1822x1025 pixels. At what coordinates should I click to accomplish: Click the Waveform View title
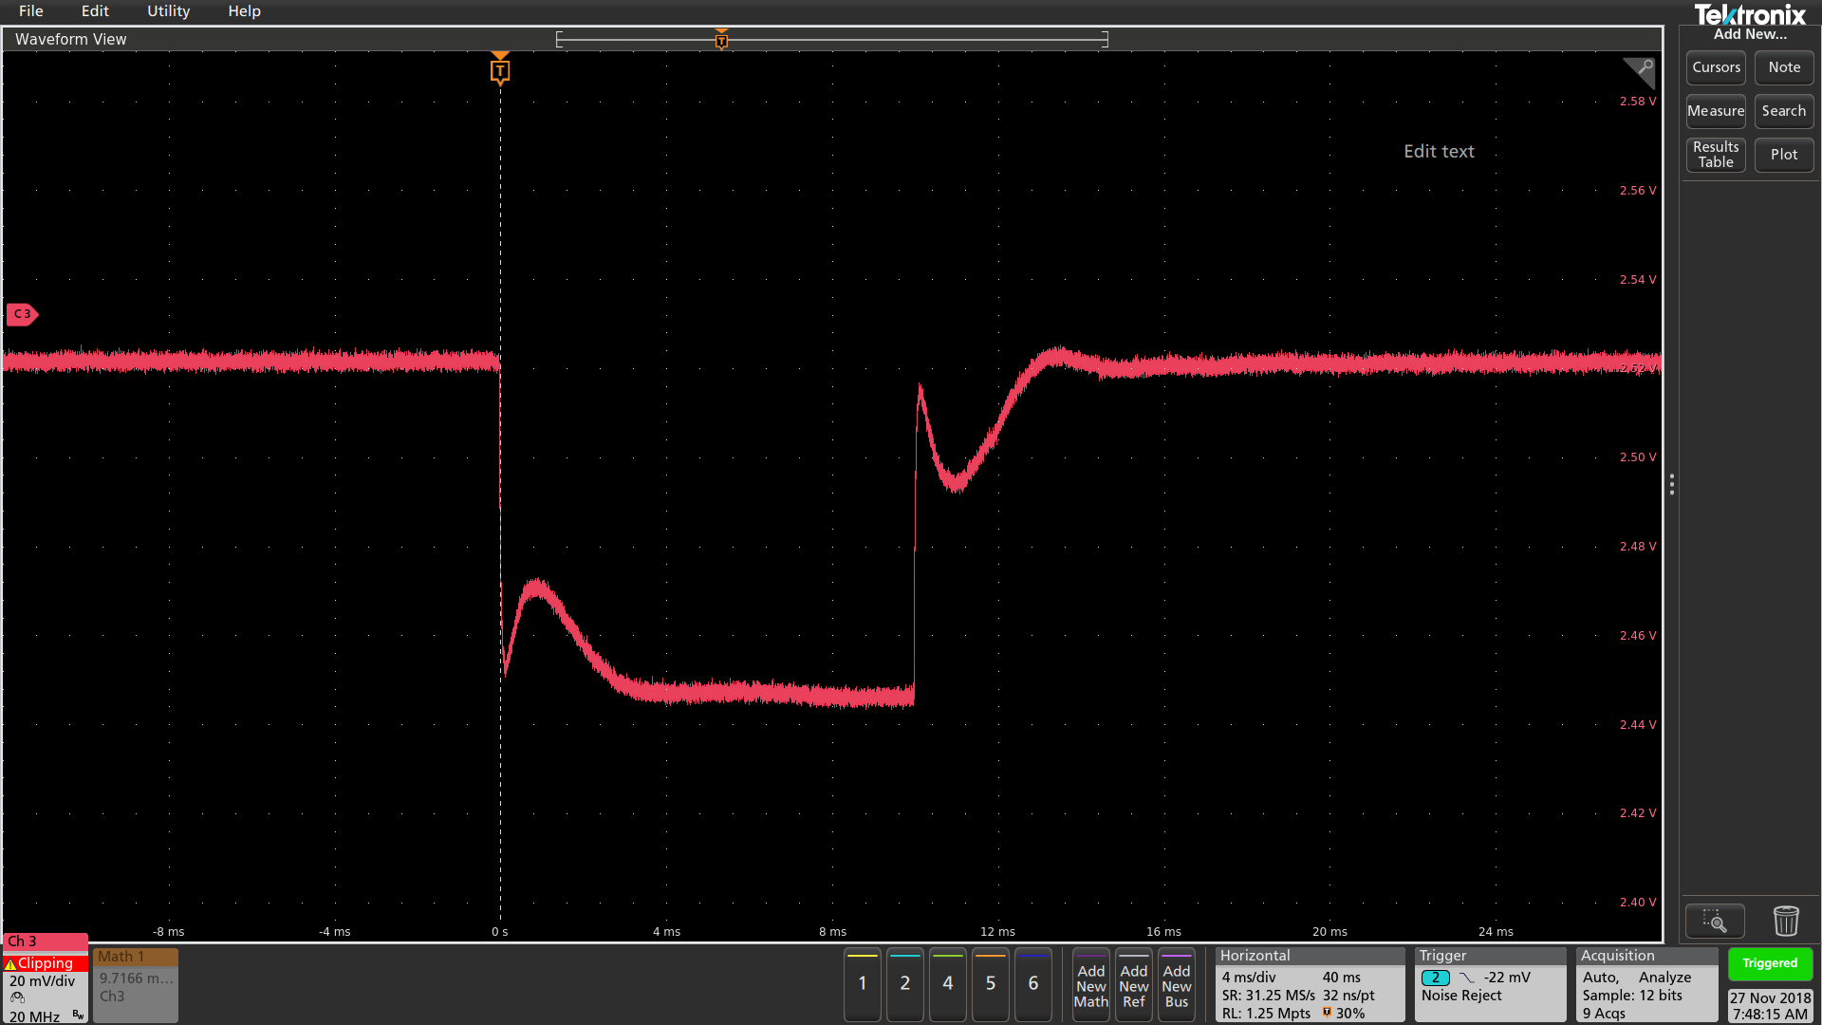coord(70,39)
